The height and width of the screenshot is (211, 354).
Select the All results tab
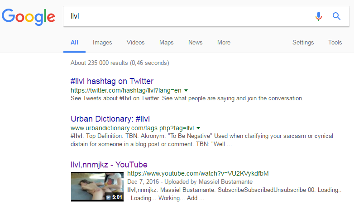click(x=74, y=42)
